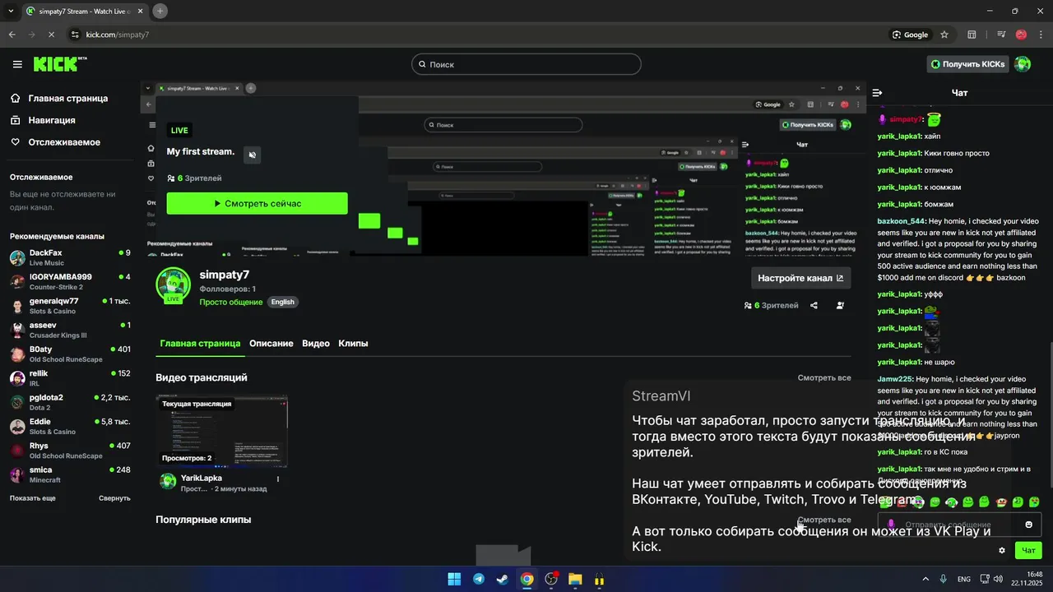Switch to the Описание tab

click(x=271, y=344)
